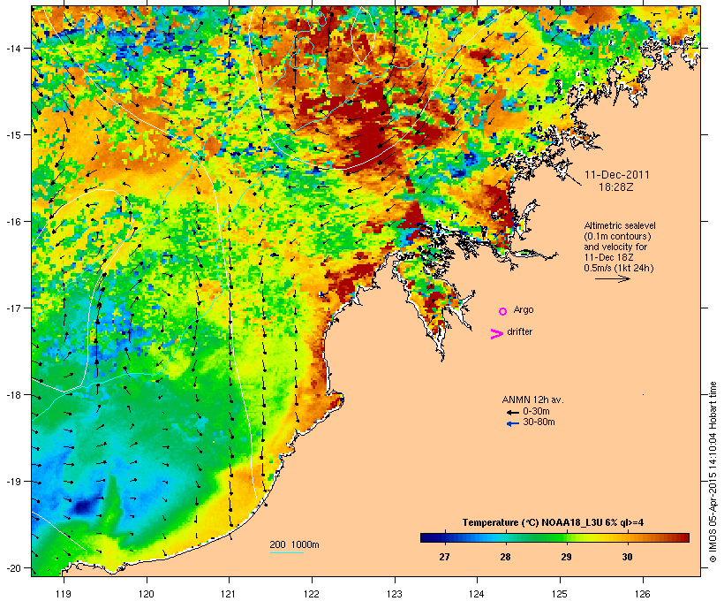Screen dimensions: 724x601
Task: Click the '11-Dec-2011' date text
Action: (x=617, y=175)
